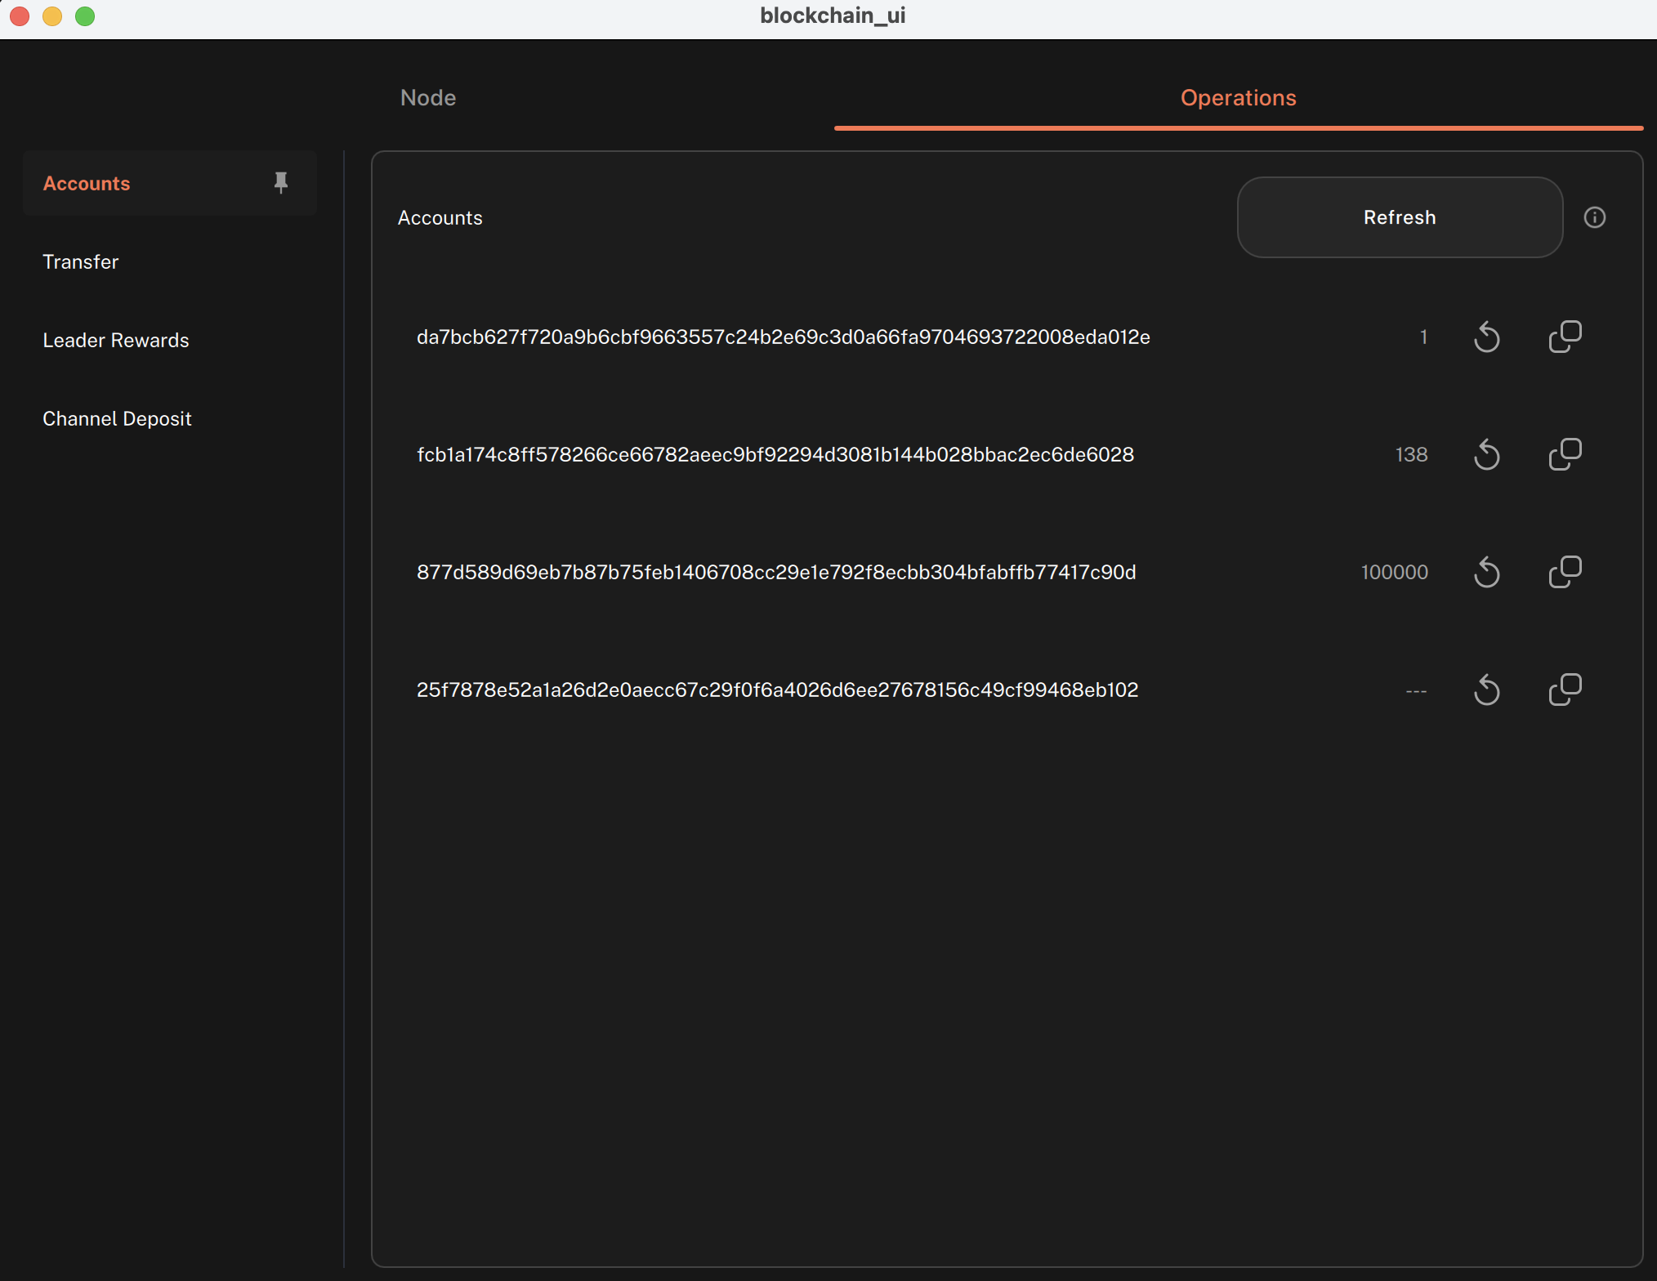Open the info icon beside Refresh
Image resolution: width=1657 pixels, height=1281 pixels.
[1594, 217]
